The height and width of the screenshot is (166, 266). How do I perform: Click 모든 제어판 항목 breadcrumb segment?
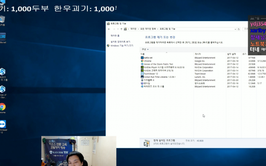pyautogui.click(x=148, y=29)
